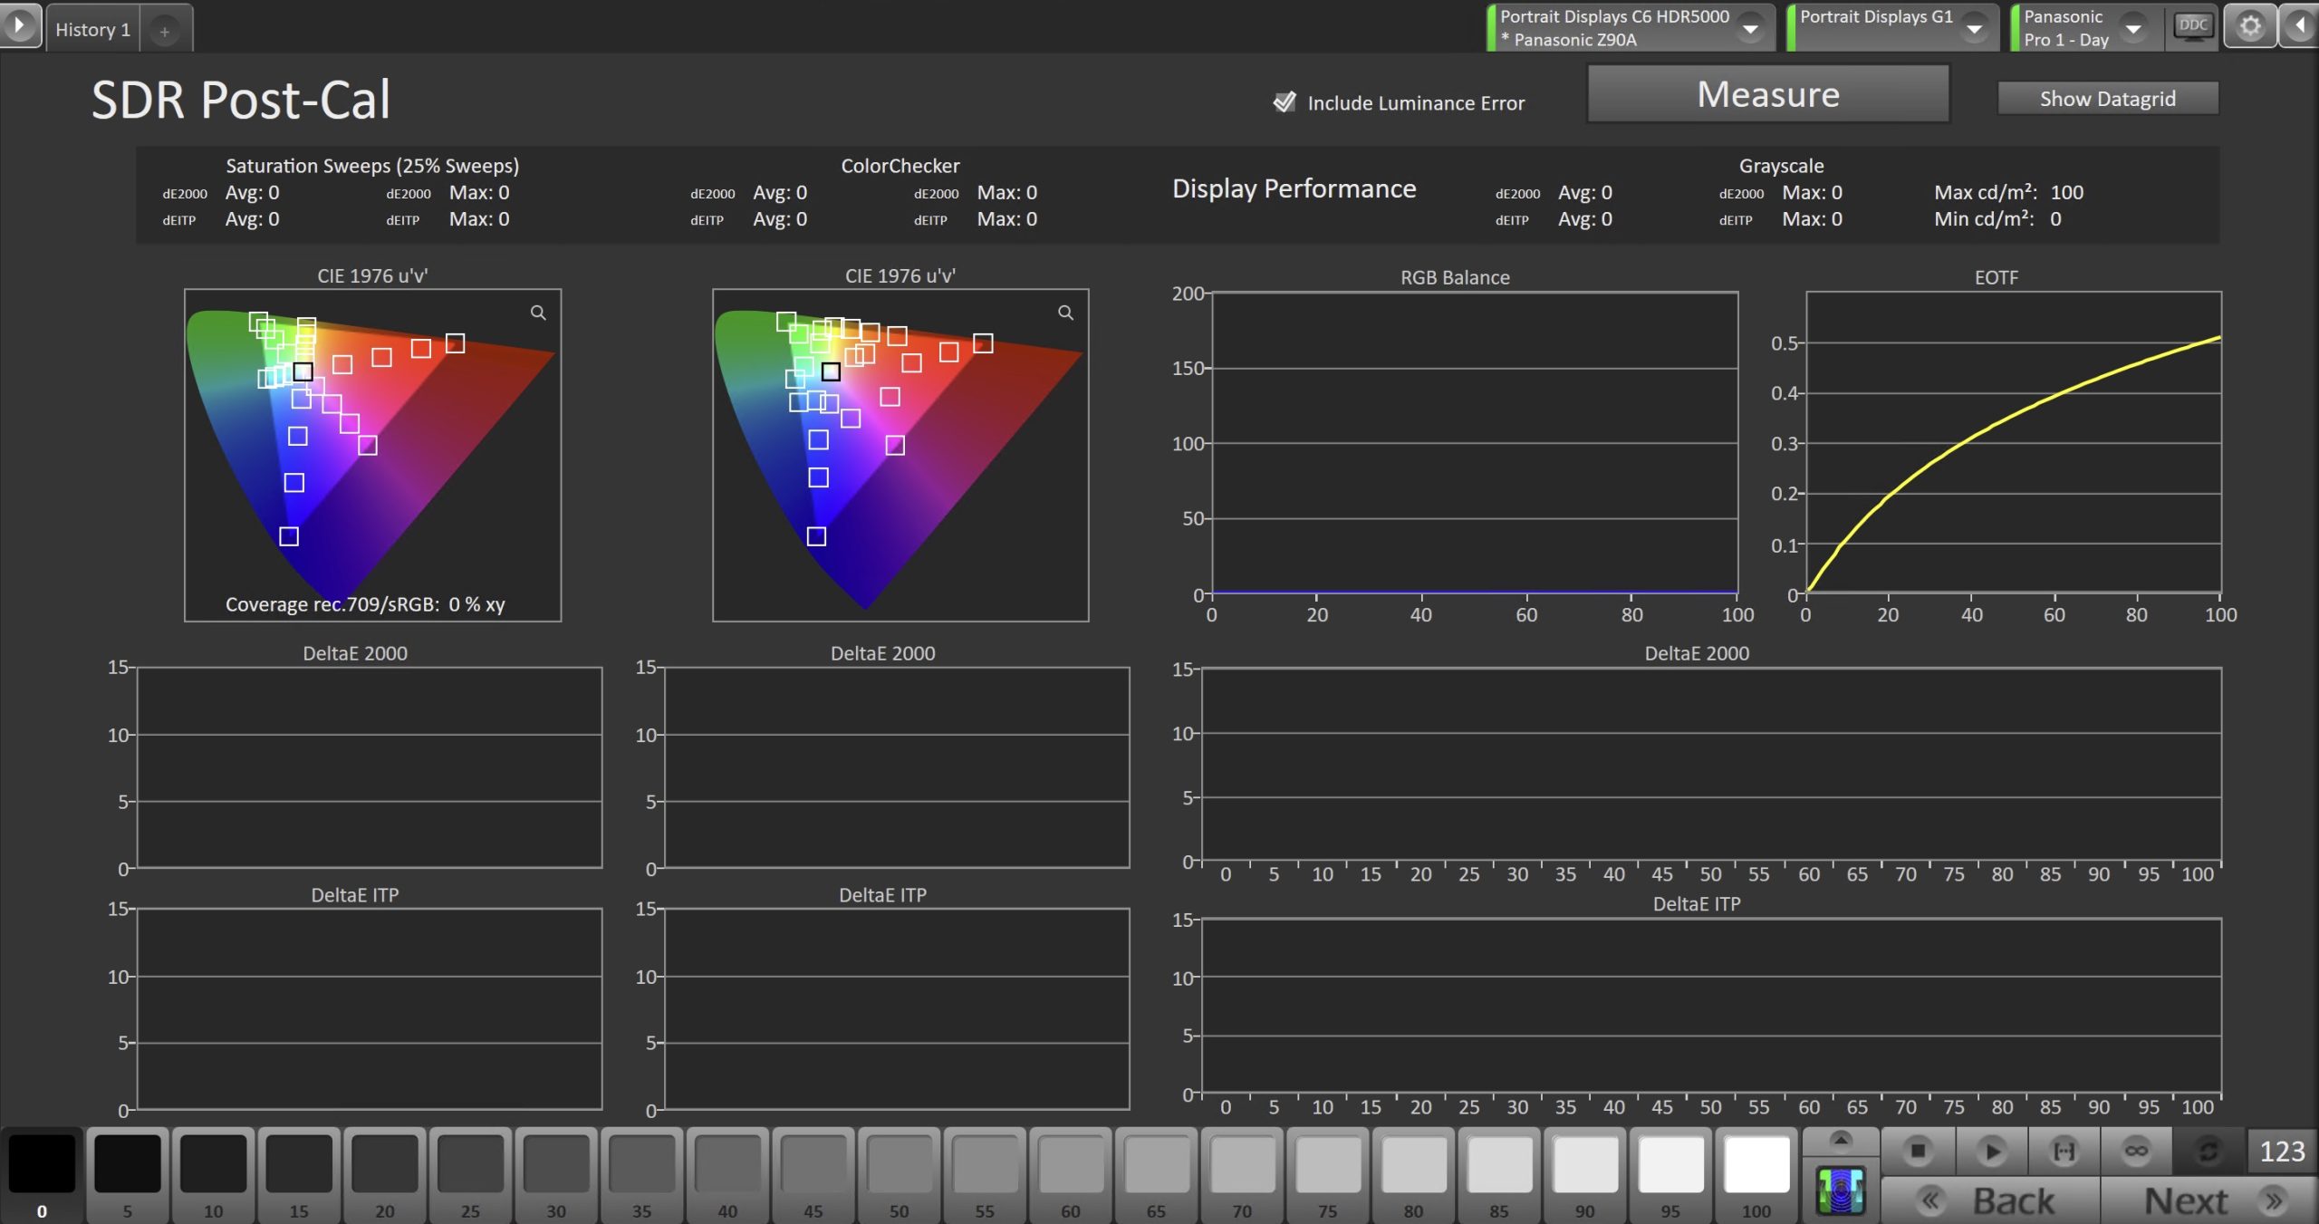Image resolution: width=2319 pixels, height=1224 pixels.
Task: Expand the pattern options up arrow
Action: [x=1840, y=1140]
